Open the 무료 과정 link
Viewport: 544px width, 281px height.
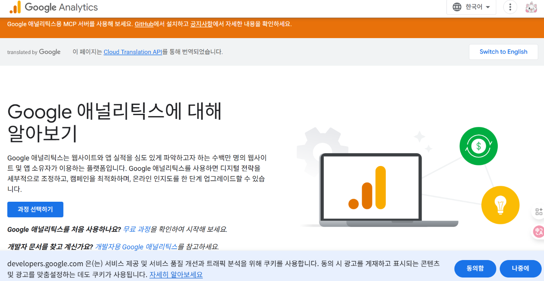point(136,229)
